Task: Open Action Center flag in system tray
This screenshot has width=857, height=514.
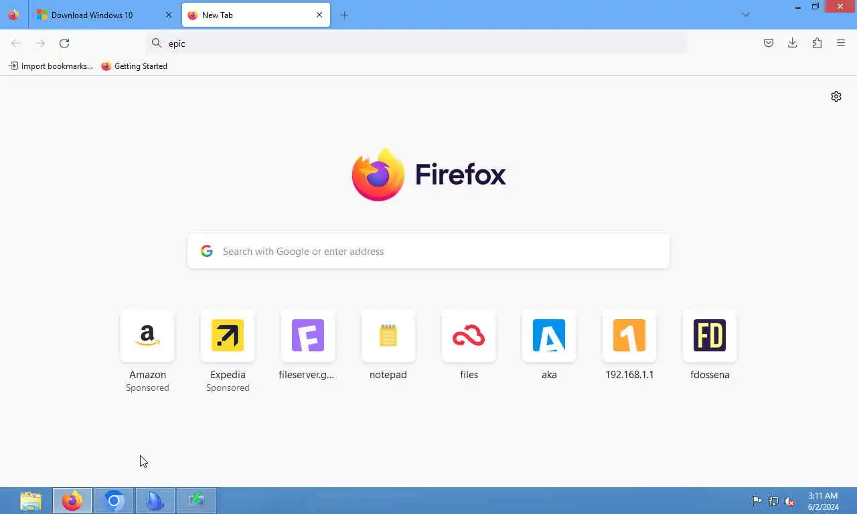Action: click(757, 501)
